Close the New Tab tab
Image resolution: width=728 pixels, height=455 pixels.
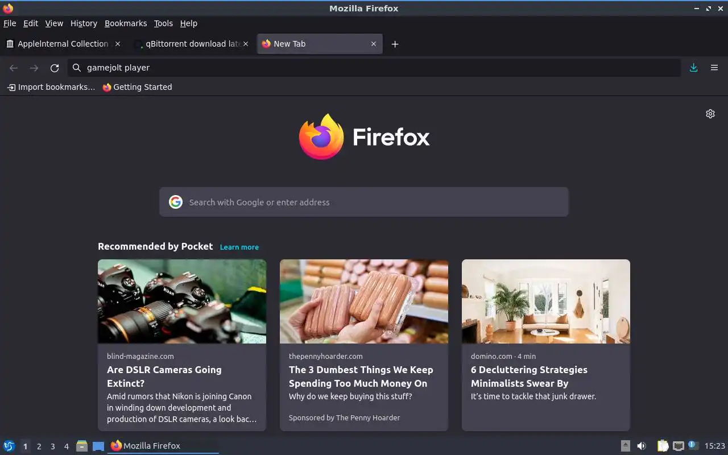[x=374, y=44]
